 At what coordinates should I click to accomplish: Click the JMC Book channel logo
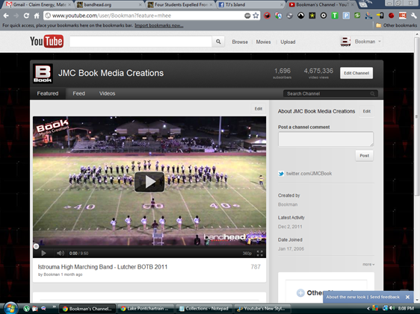(x=43, y=73)
